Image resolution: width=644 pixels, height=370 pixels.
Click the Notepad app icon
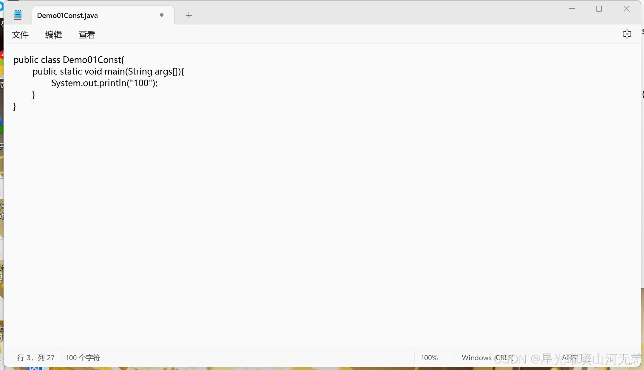pos(18,15)
